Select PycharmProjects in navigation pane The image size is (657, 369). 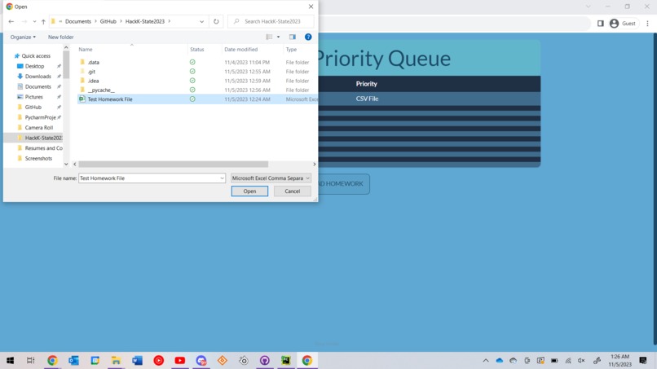coord(40,117)
